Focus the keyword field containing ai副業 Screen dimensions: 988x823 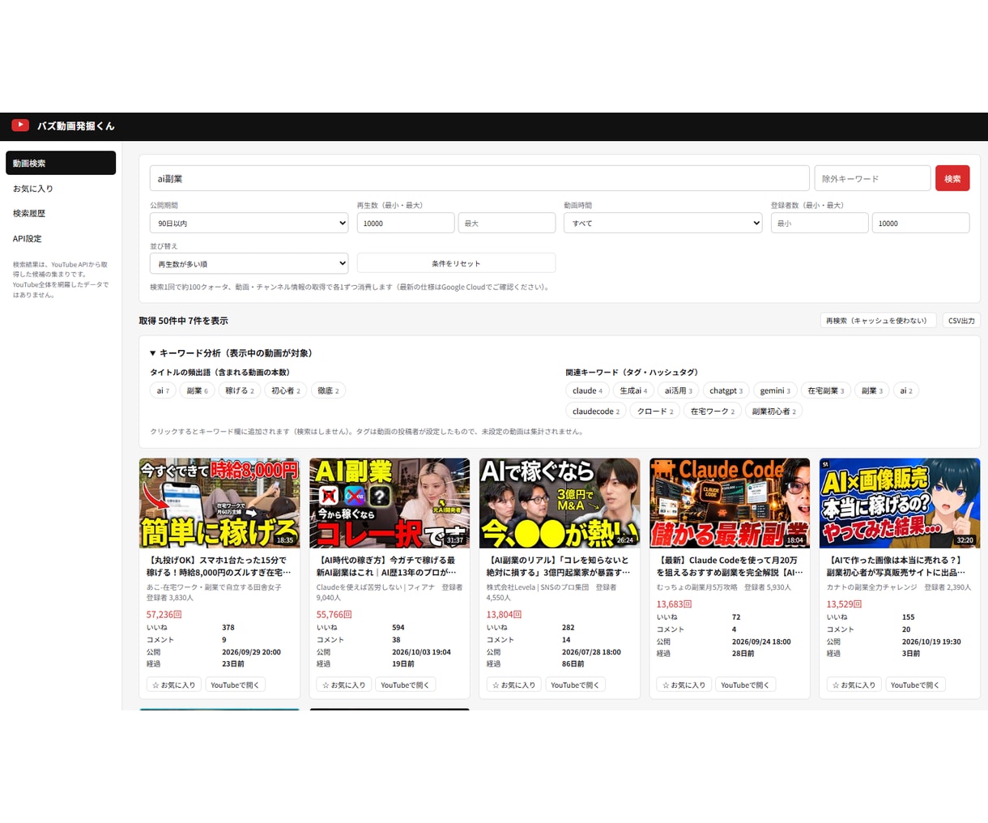(x=479, y=178)
